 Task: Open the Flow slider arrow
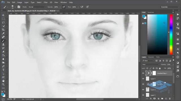click(78, 7)
